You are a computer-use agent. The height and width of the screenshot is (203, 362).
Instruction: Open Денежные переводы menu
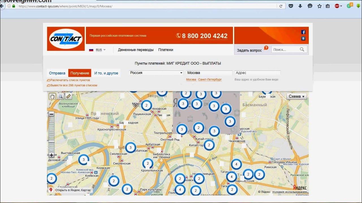(136, 50)
